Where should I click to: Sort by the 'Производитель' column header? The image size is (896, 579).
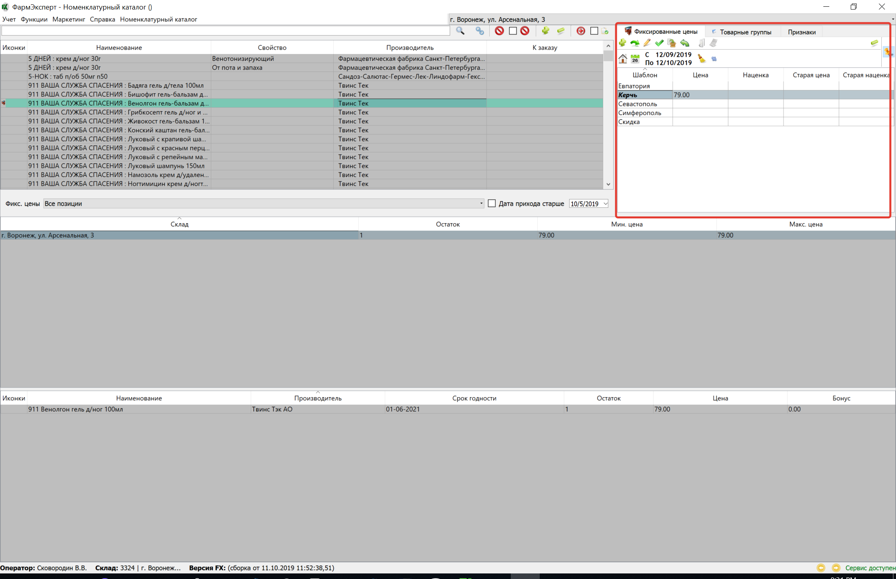click(409, 48)
